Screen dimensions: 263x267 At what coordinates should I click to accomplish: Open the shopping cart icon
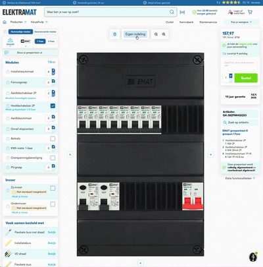(x=250, y=12)
